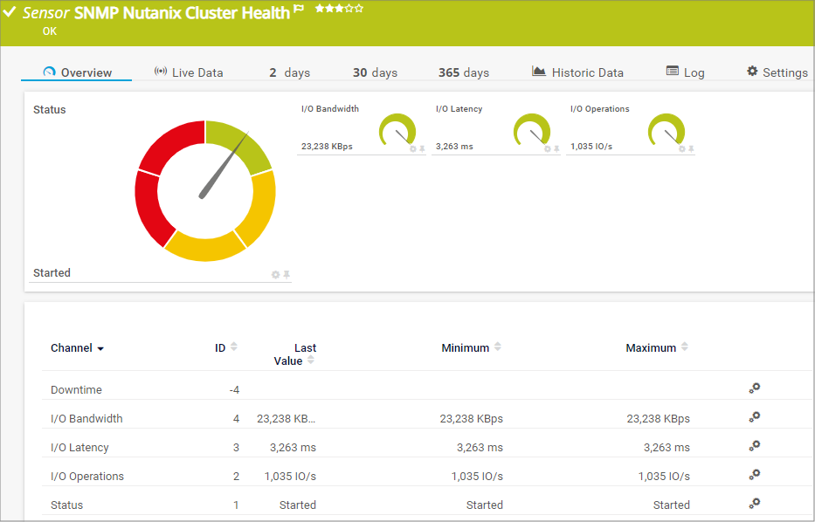
Task: Show the 30 days graph view
Action: [375, 72]
